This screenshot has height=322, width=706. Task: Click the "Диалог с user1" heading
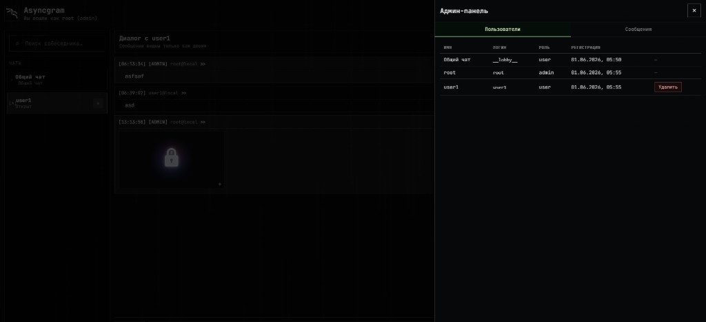point(145,38)
